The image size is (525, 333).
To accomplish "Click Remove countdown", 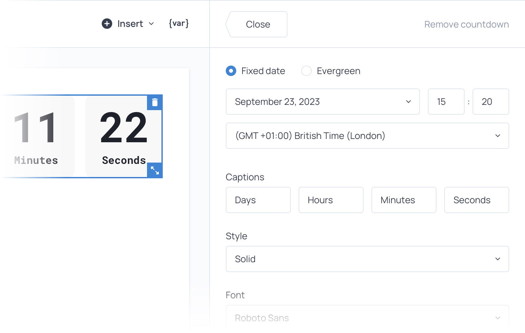I will 467,24.
